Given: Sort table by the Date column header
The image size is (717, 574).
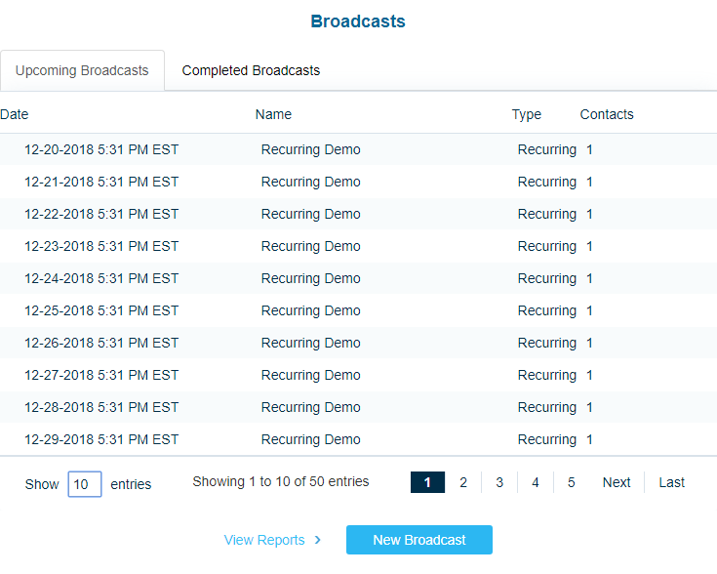Looking at the screenshot, I should click(15, 114).
